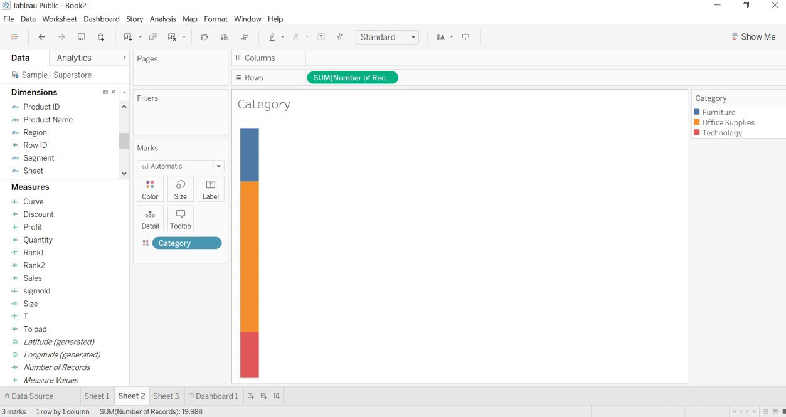
Task: Select the Furniture legend color swatch
Action: tap(696, 112)
